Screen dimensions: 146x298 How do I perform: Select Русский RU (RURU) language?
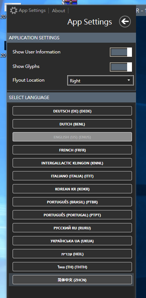tap(72, 228)
